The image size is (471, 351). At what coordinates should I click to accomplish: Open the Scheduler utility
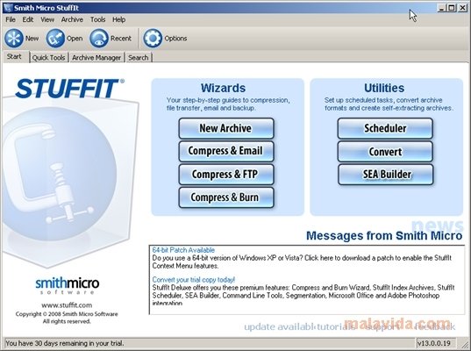[385, 128]
